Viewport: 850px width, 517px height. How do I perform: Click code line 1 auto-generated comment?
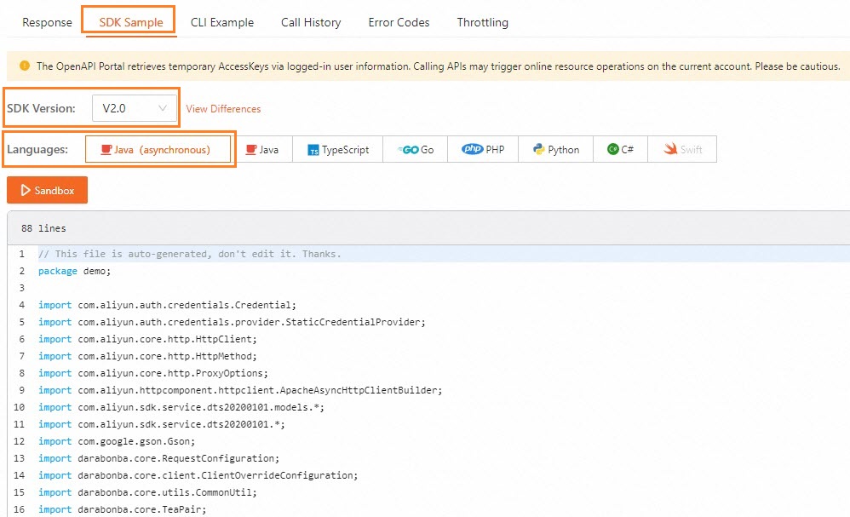tap(190, 254)
